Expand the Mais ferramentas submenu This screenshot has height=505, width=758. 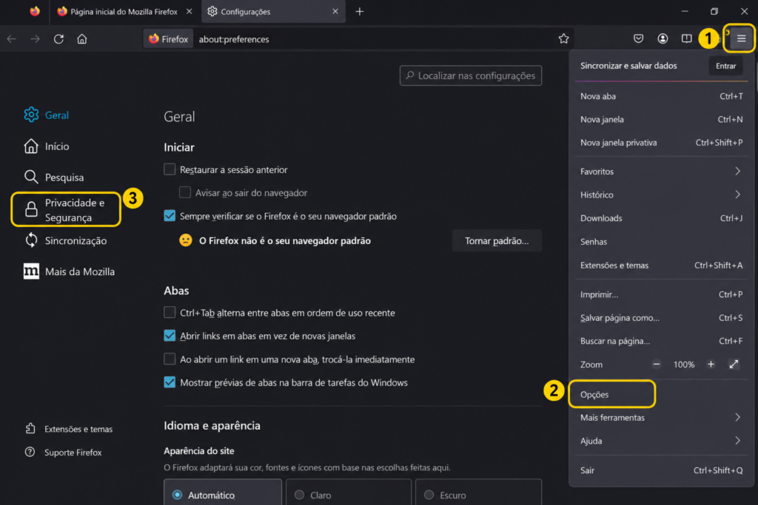pos(661,418)
